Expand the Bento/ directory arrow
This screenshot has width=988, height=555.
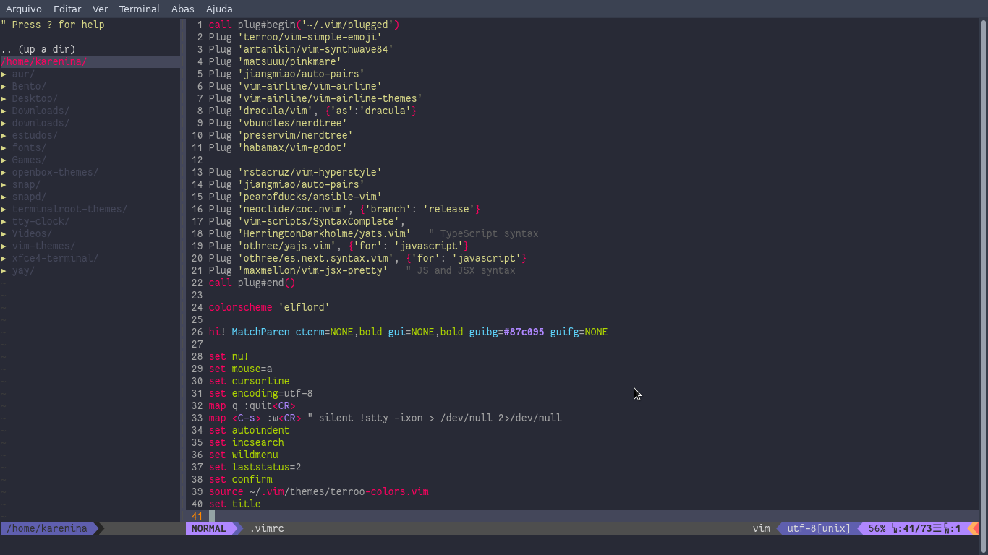(4, 86)
